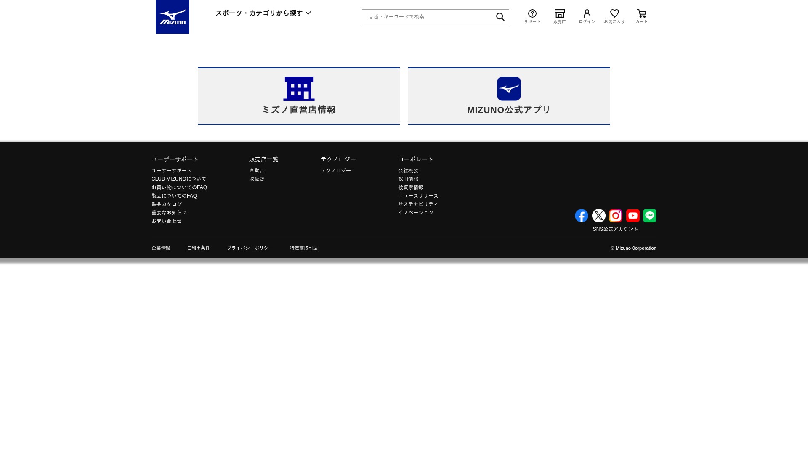The image size is (808, 454).
Task: Click the Mizuno logo in the header
Action: [x=173, y=17]
